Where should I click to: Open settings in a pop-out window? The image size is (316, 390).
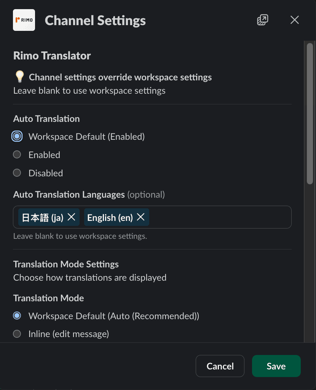[x=262, y=20]
